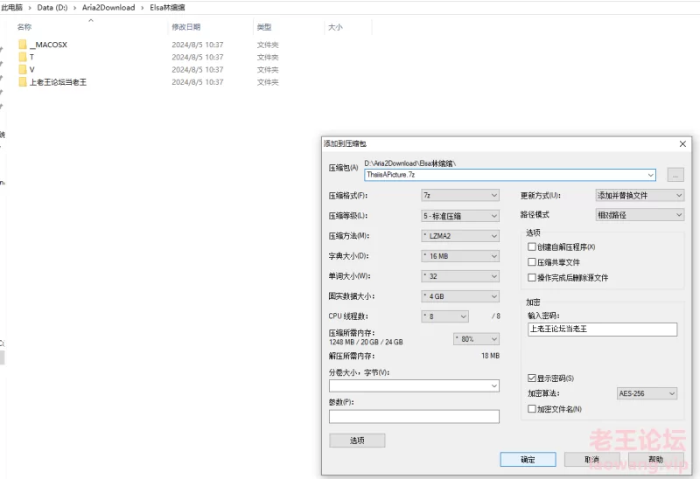Close the 添加到压缩包 dialog
Screen dimensions: 700x479
[x=682, y=143]
